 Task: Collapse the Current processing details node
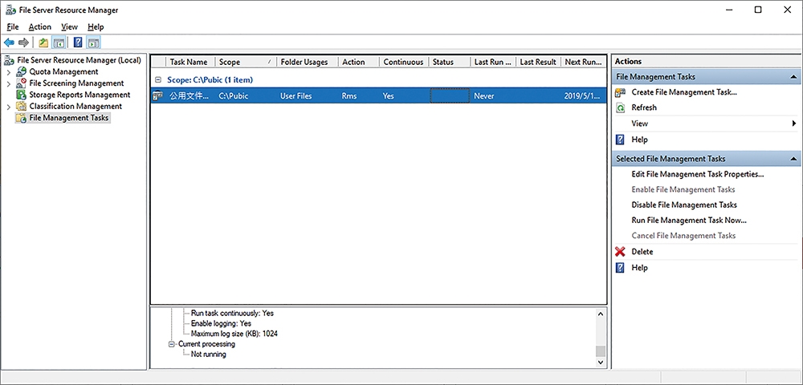pos(172,344)
